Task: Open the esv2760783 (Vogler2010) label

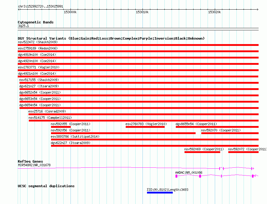Action: click(146, 124)
